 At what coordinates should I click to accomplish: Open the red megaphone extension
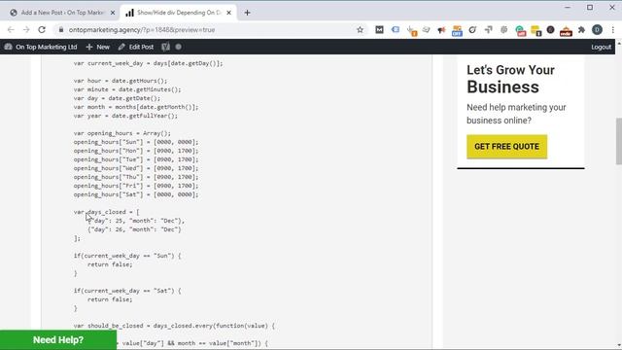click(441, 30)
